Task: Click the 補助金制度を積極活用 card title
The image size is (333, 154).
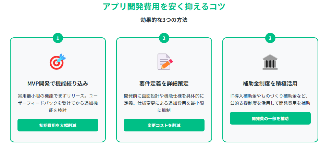Action: [270, 84]
